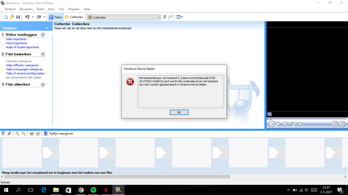Open the Afspelen menu
This screenshot has height=195, width=348.
(x=74, y=9)
